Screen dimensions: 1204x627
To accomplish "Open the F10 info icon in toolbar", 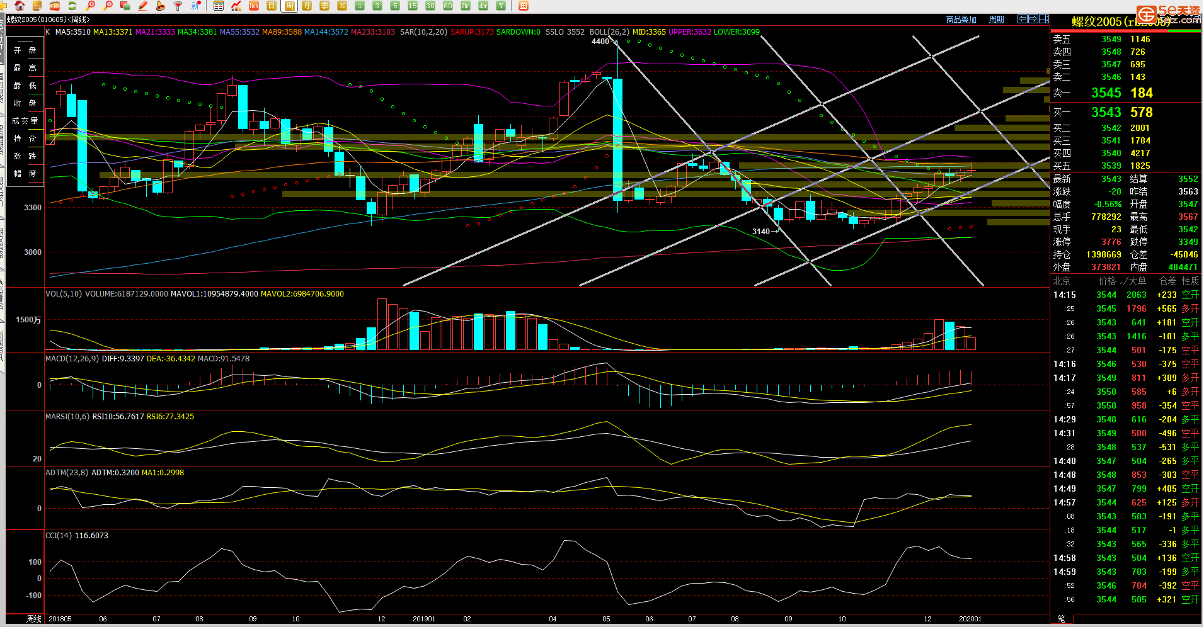I will [x=54, y=6].
